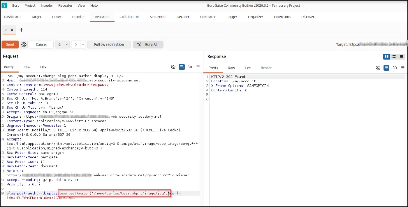Toggle line wrap icon in Request pane

coord(182,67)
